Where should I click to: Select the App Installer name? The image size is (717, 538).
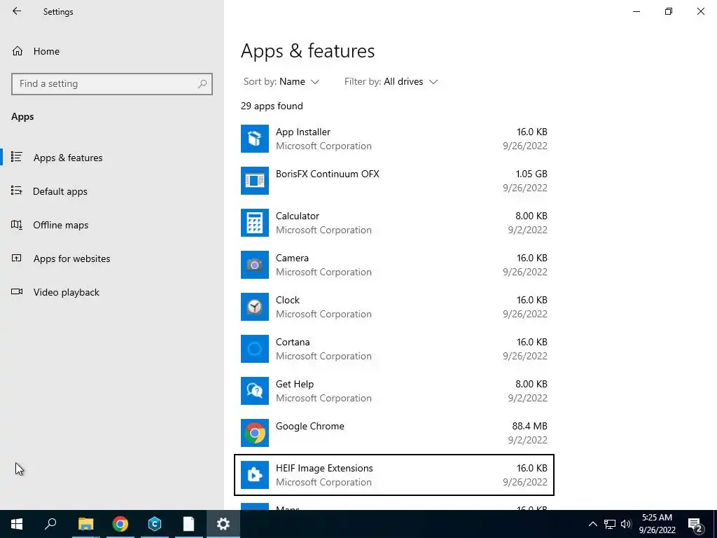(x=302, y=132)
